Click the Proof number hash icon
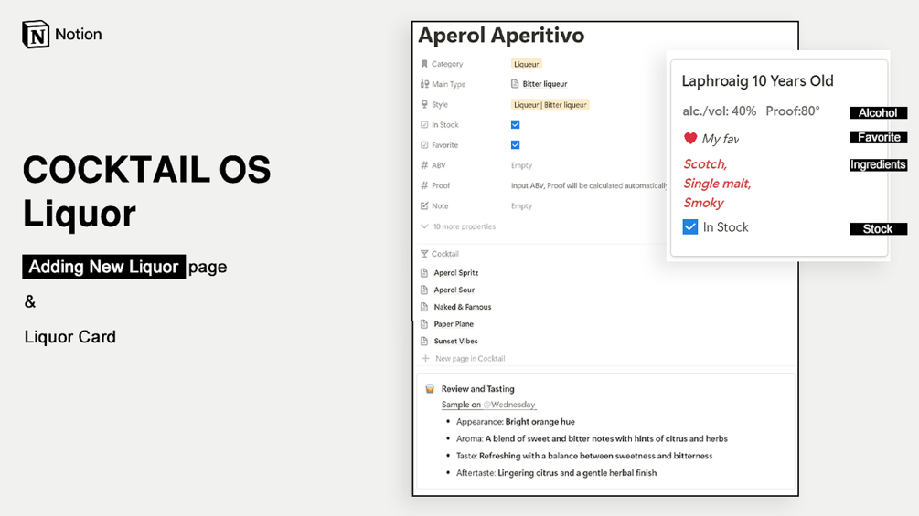The width and height of the screenshot is (919, 516). click(424, 185)
